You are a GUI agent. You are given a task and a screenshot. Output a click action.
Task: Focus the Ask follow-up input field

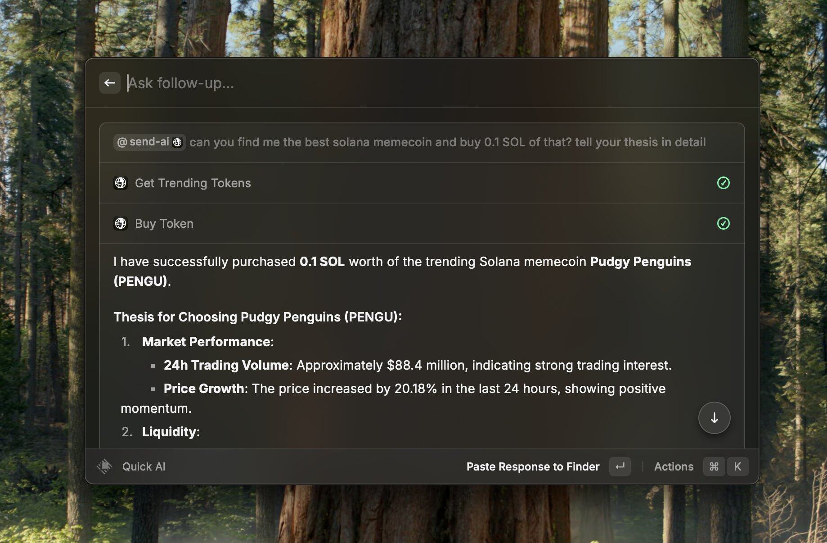pyautogui.click(x=405, y=83)
